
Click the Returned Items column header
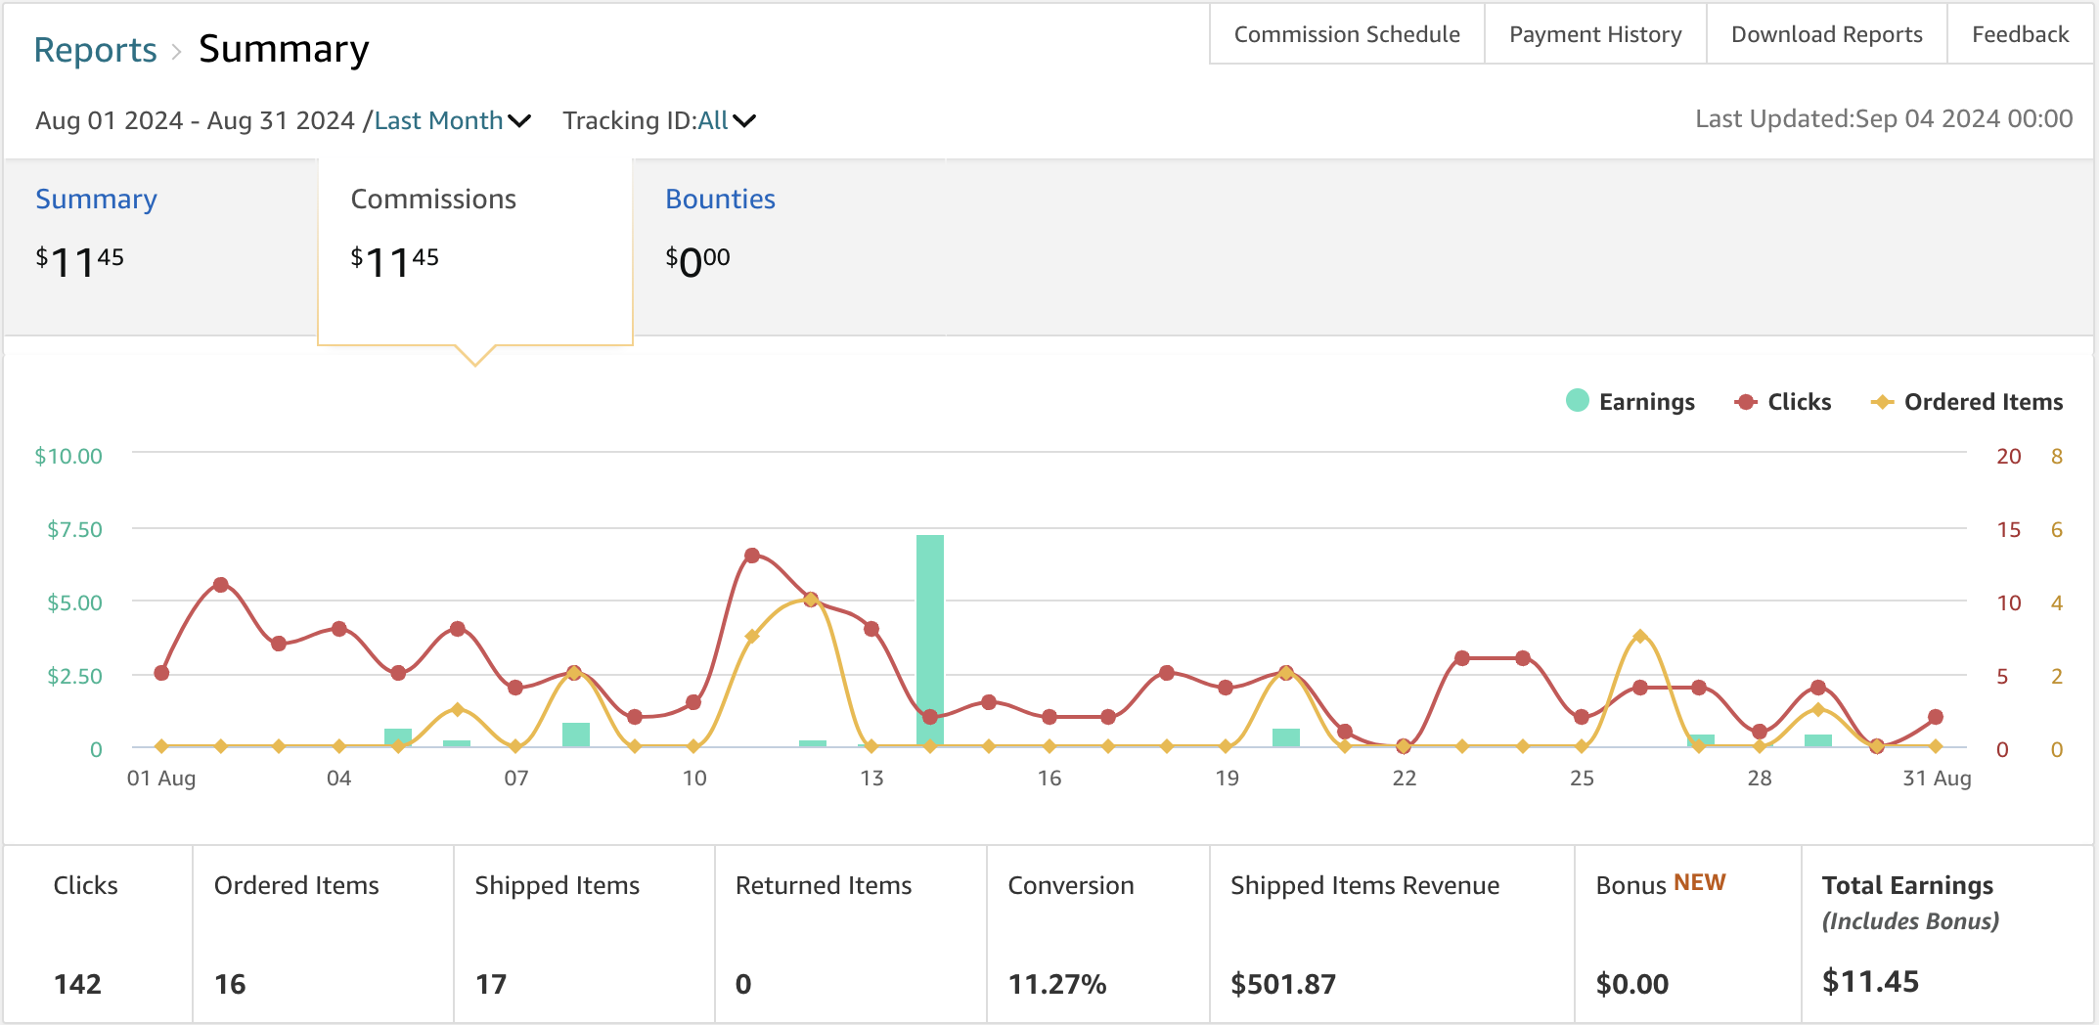pyautogui.click(x=824, y=885)
